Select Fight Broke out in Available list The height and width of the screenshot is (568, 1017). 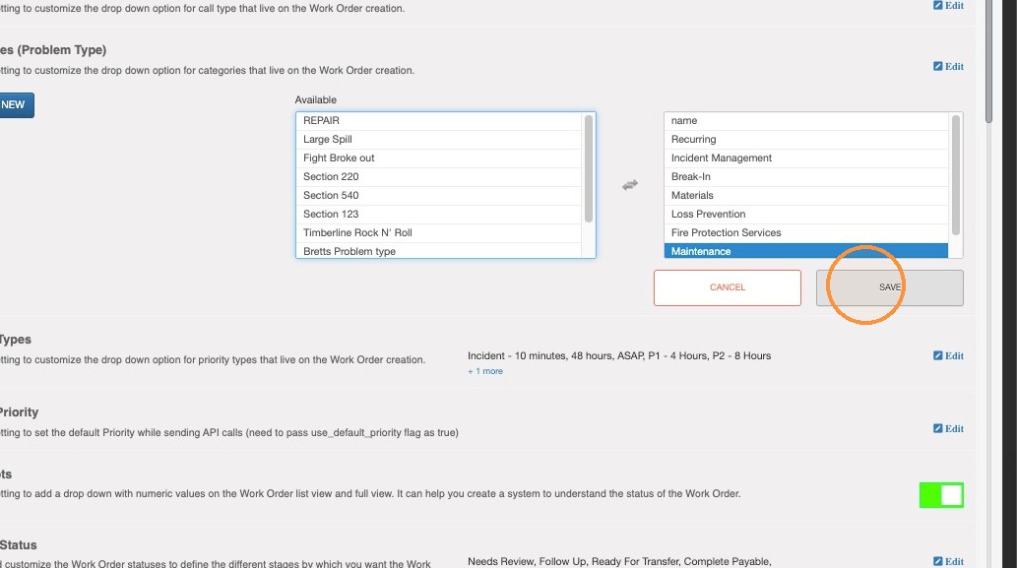[x=438, y=158]
